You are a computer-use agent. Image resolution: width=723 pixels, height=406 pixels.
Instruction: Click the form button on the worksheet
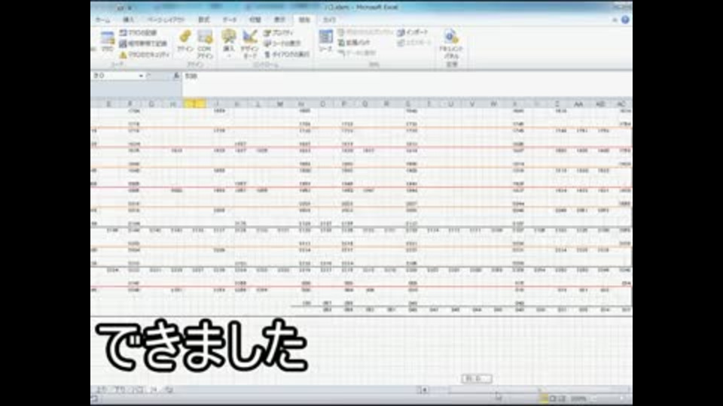[x=477, y=378]
